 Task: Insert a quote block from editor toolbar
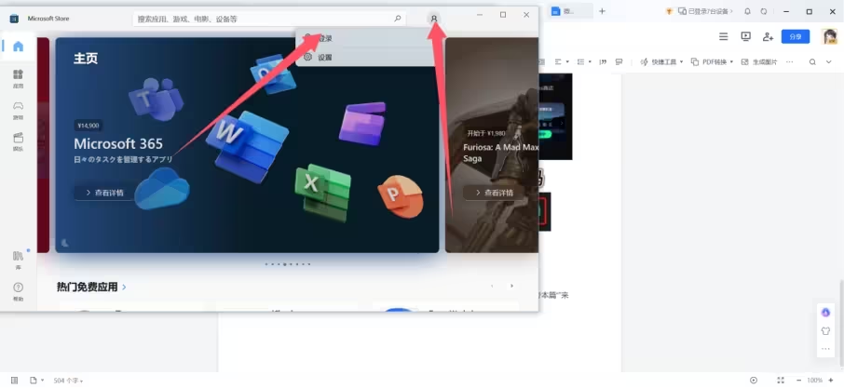pos(603,62)
